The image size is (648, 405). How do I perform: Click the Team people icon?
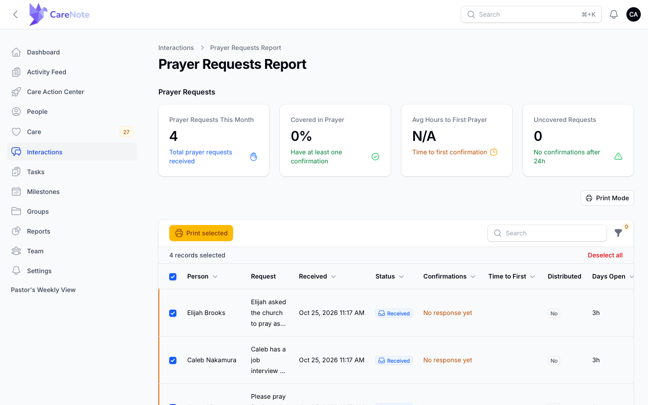point(16,251)
